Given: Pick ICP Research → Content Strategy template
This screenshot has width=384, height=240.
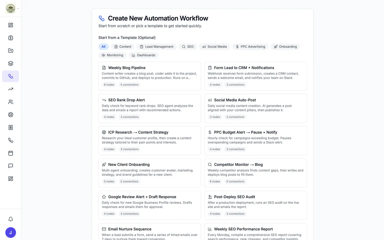Looking at the screenshot, I should pos(150,141).
